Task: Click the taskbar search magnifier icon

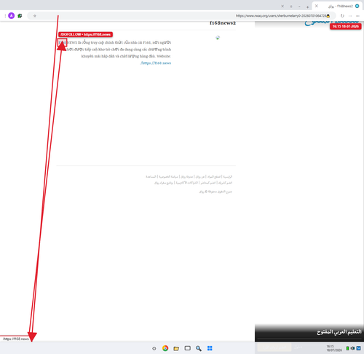Action: tap(199, 348)
